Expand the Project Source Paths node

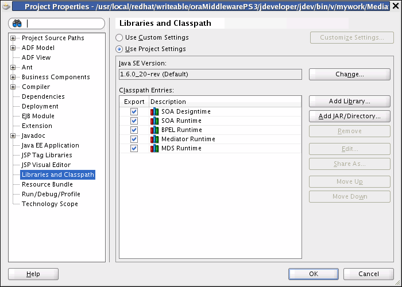coord(13,38)
